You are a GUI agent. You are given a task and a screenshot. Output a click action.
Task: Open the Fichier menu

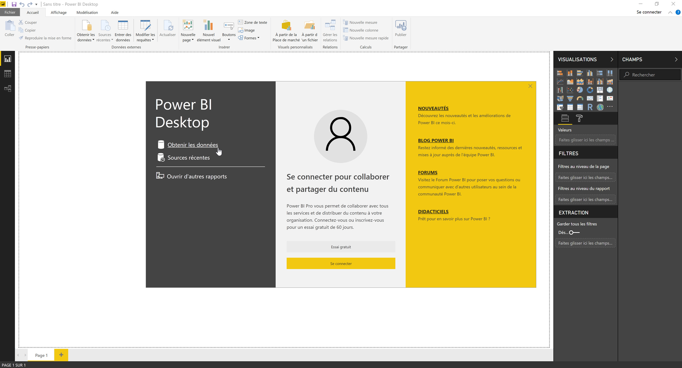(10, 12)
